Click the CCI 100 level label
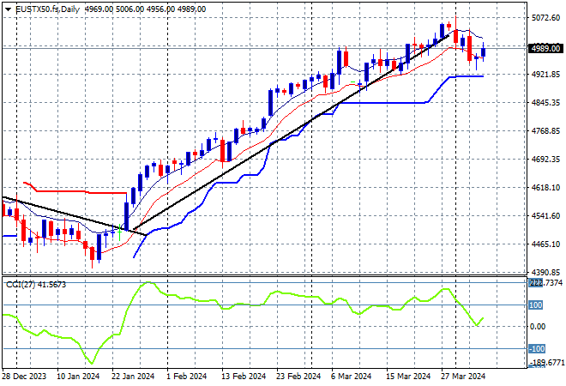 (x=536, y=305)
